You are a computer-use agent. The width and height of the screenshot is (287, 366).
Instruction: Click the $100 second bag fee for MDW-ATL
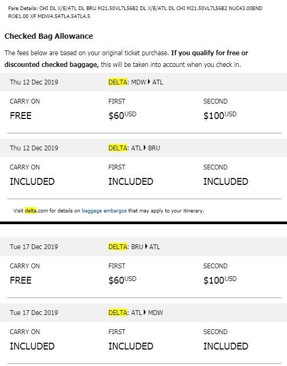220,115
